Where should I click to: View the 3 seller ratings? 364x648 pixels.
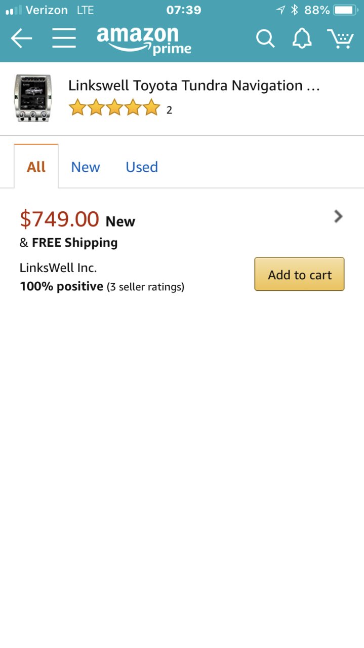[x=145, y=287]
